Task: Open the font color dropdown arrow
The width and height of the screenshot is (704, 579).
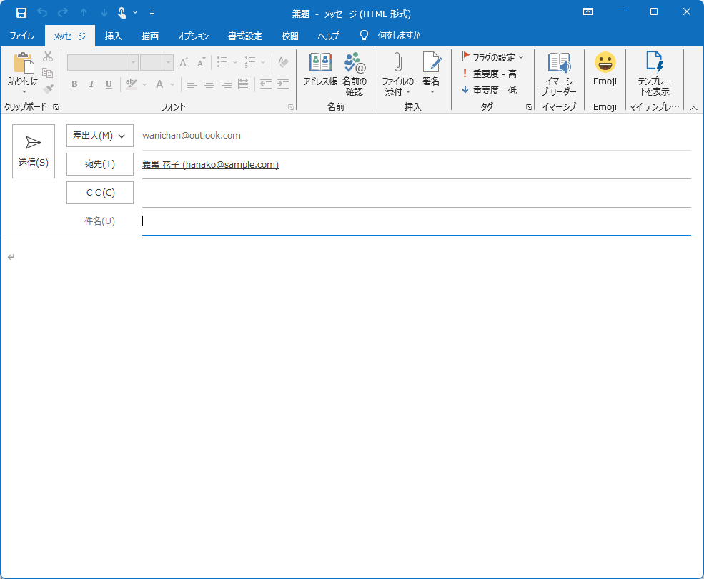Action: pos(172,84)
